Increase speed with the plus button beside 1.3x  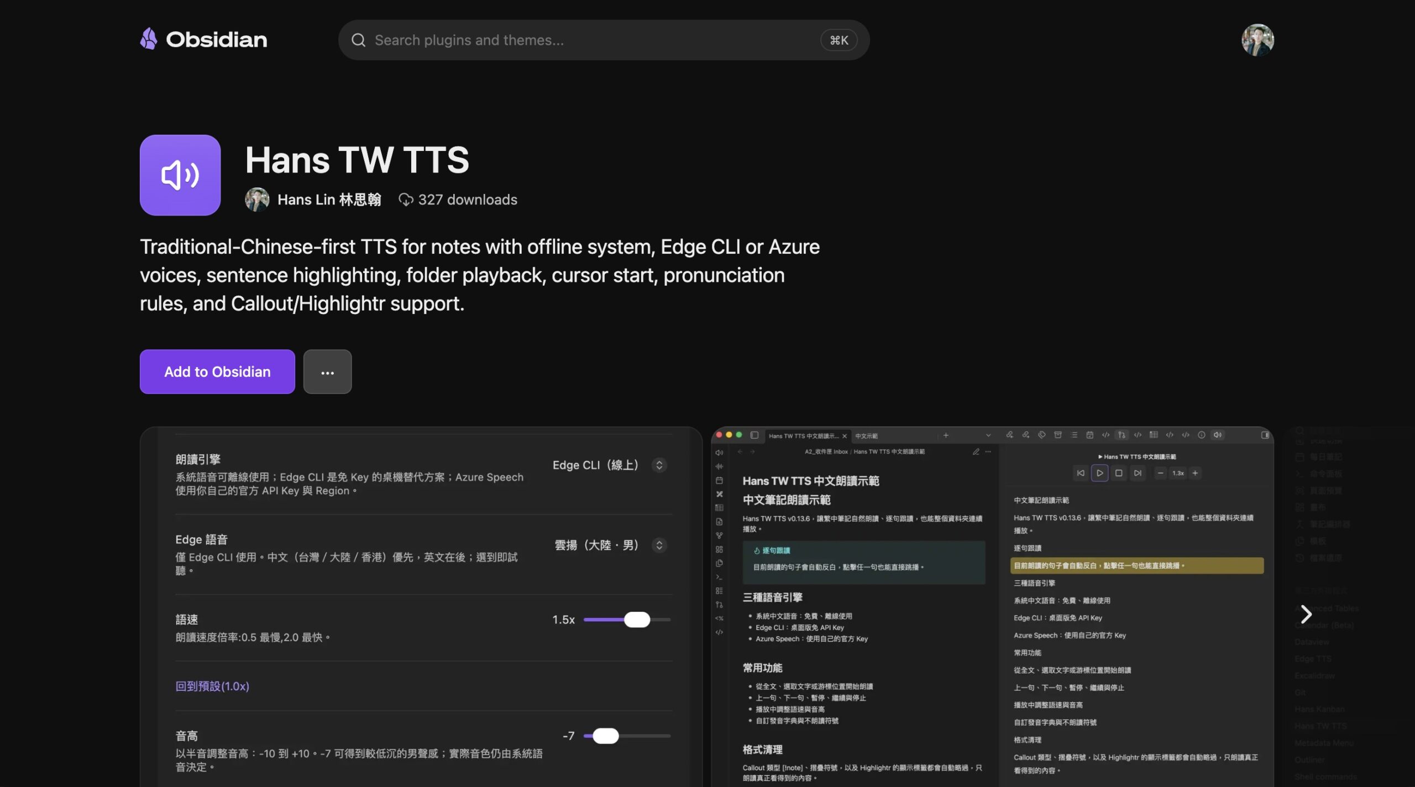click(1195, 473)
